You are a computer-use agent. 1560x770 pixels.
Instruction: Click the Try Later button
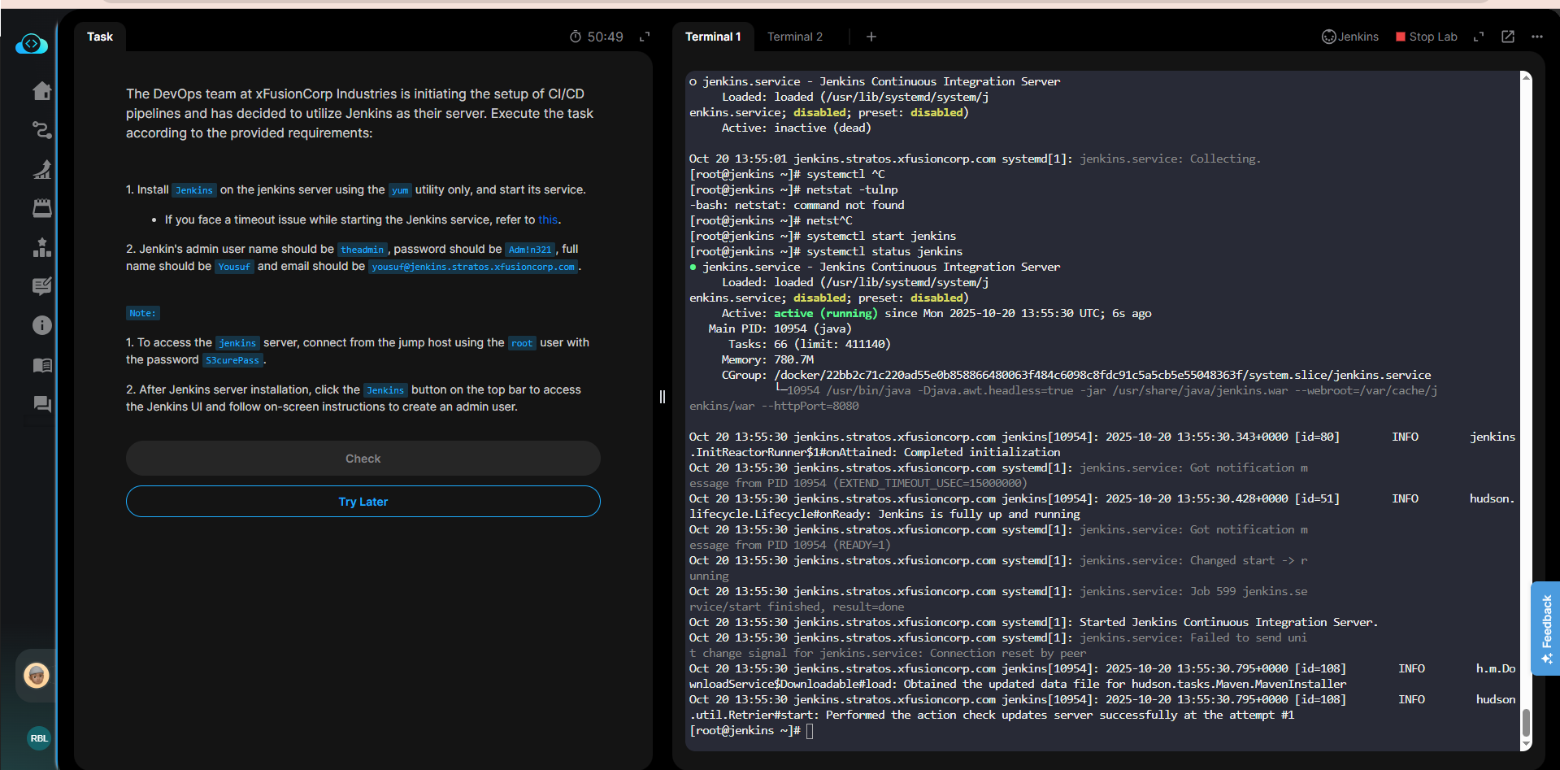(x=363, y=502)
